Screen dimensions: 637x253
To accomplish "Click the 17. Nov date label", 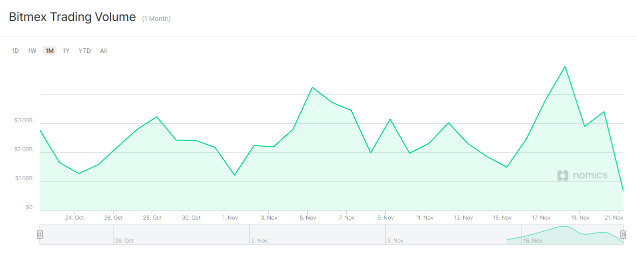I will [x=541, y=218].
